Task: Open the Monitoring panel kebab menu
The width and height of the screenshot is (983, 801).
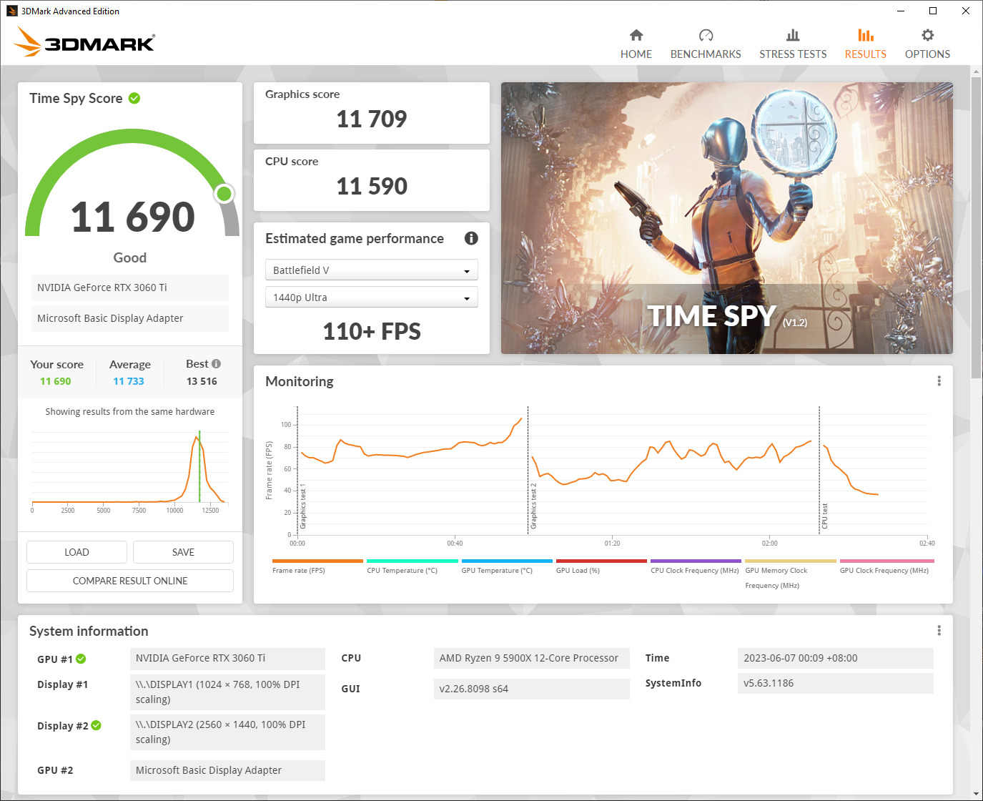Action: click(x=939, y=380)
